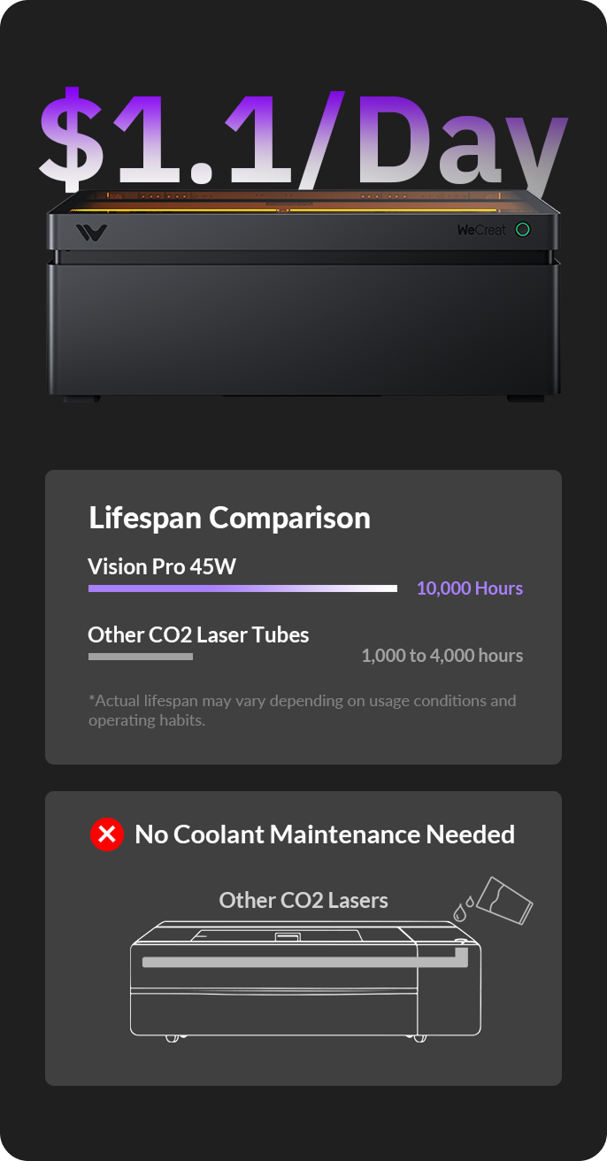The width and height of the screenshot is (607, 1161).
Task: Select the "1,000 to 4,000 hours" text
Action: [x=442, y=656]
